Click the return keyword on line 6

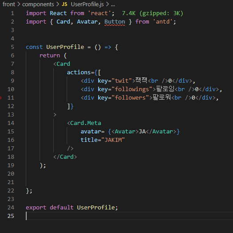tap(50, 56)
